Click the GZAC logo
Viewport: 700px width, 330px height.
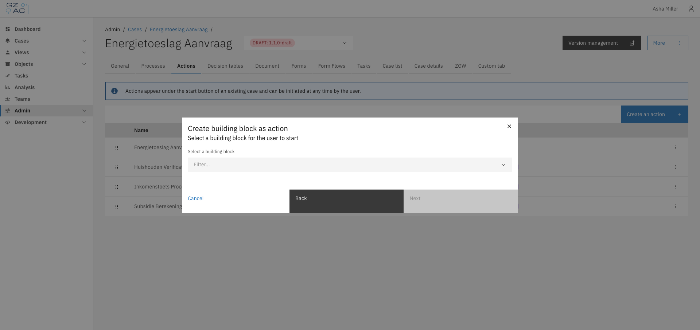pyautogui.click(x=17, y=8)
